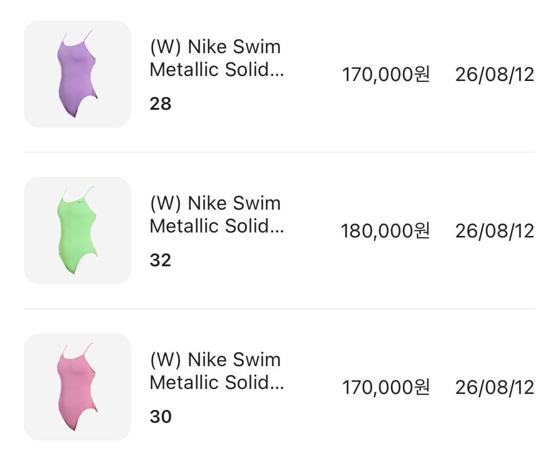This screenshot has width=559, height=463.
Task: Click the Nike Swim title beside pink swimsuit
Action: 215,360
